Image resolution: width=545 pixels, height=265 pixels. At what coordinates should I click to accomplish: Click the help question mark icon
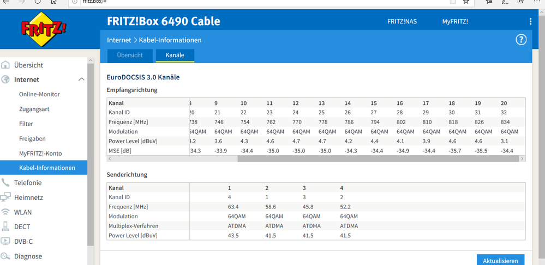[x=521, y=40]
